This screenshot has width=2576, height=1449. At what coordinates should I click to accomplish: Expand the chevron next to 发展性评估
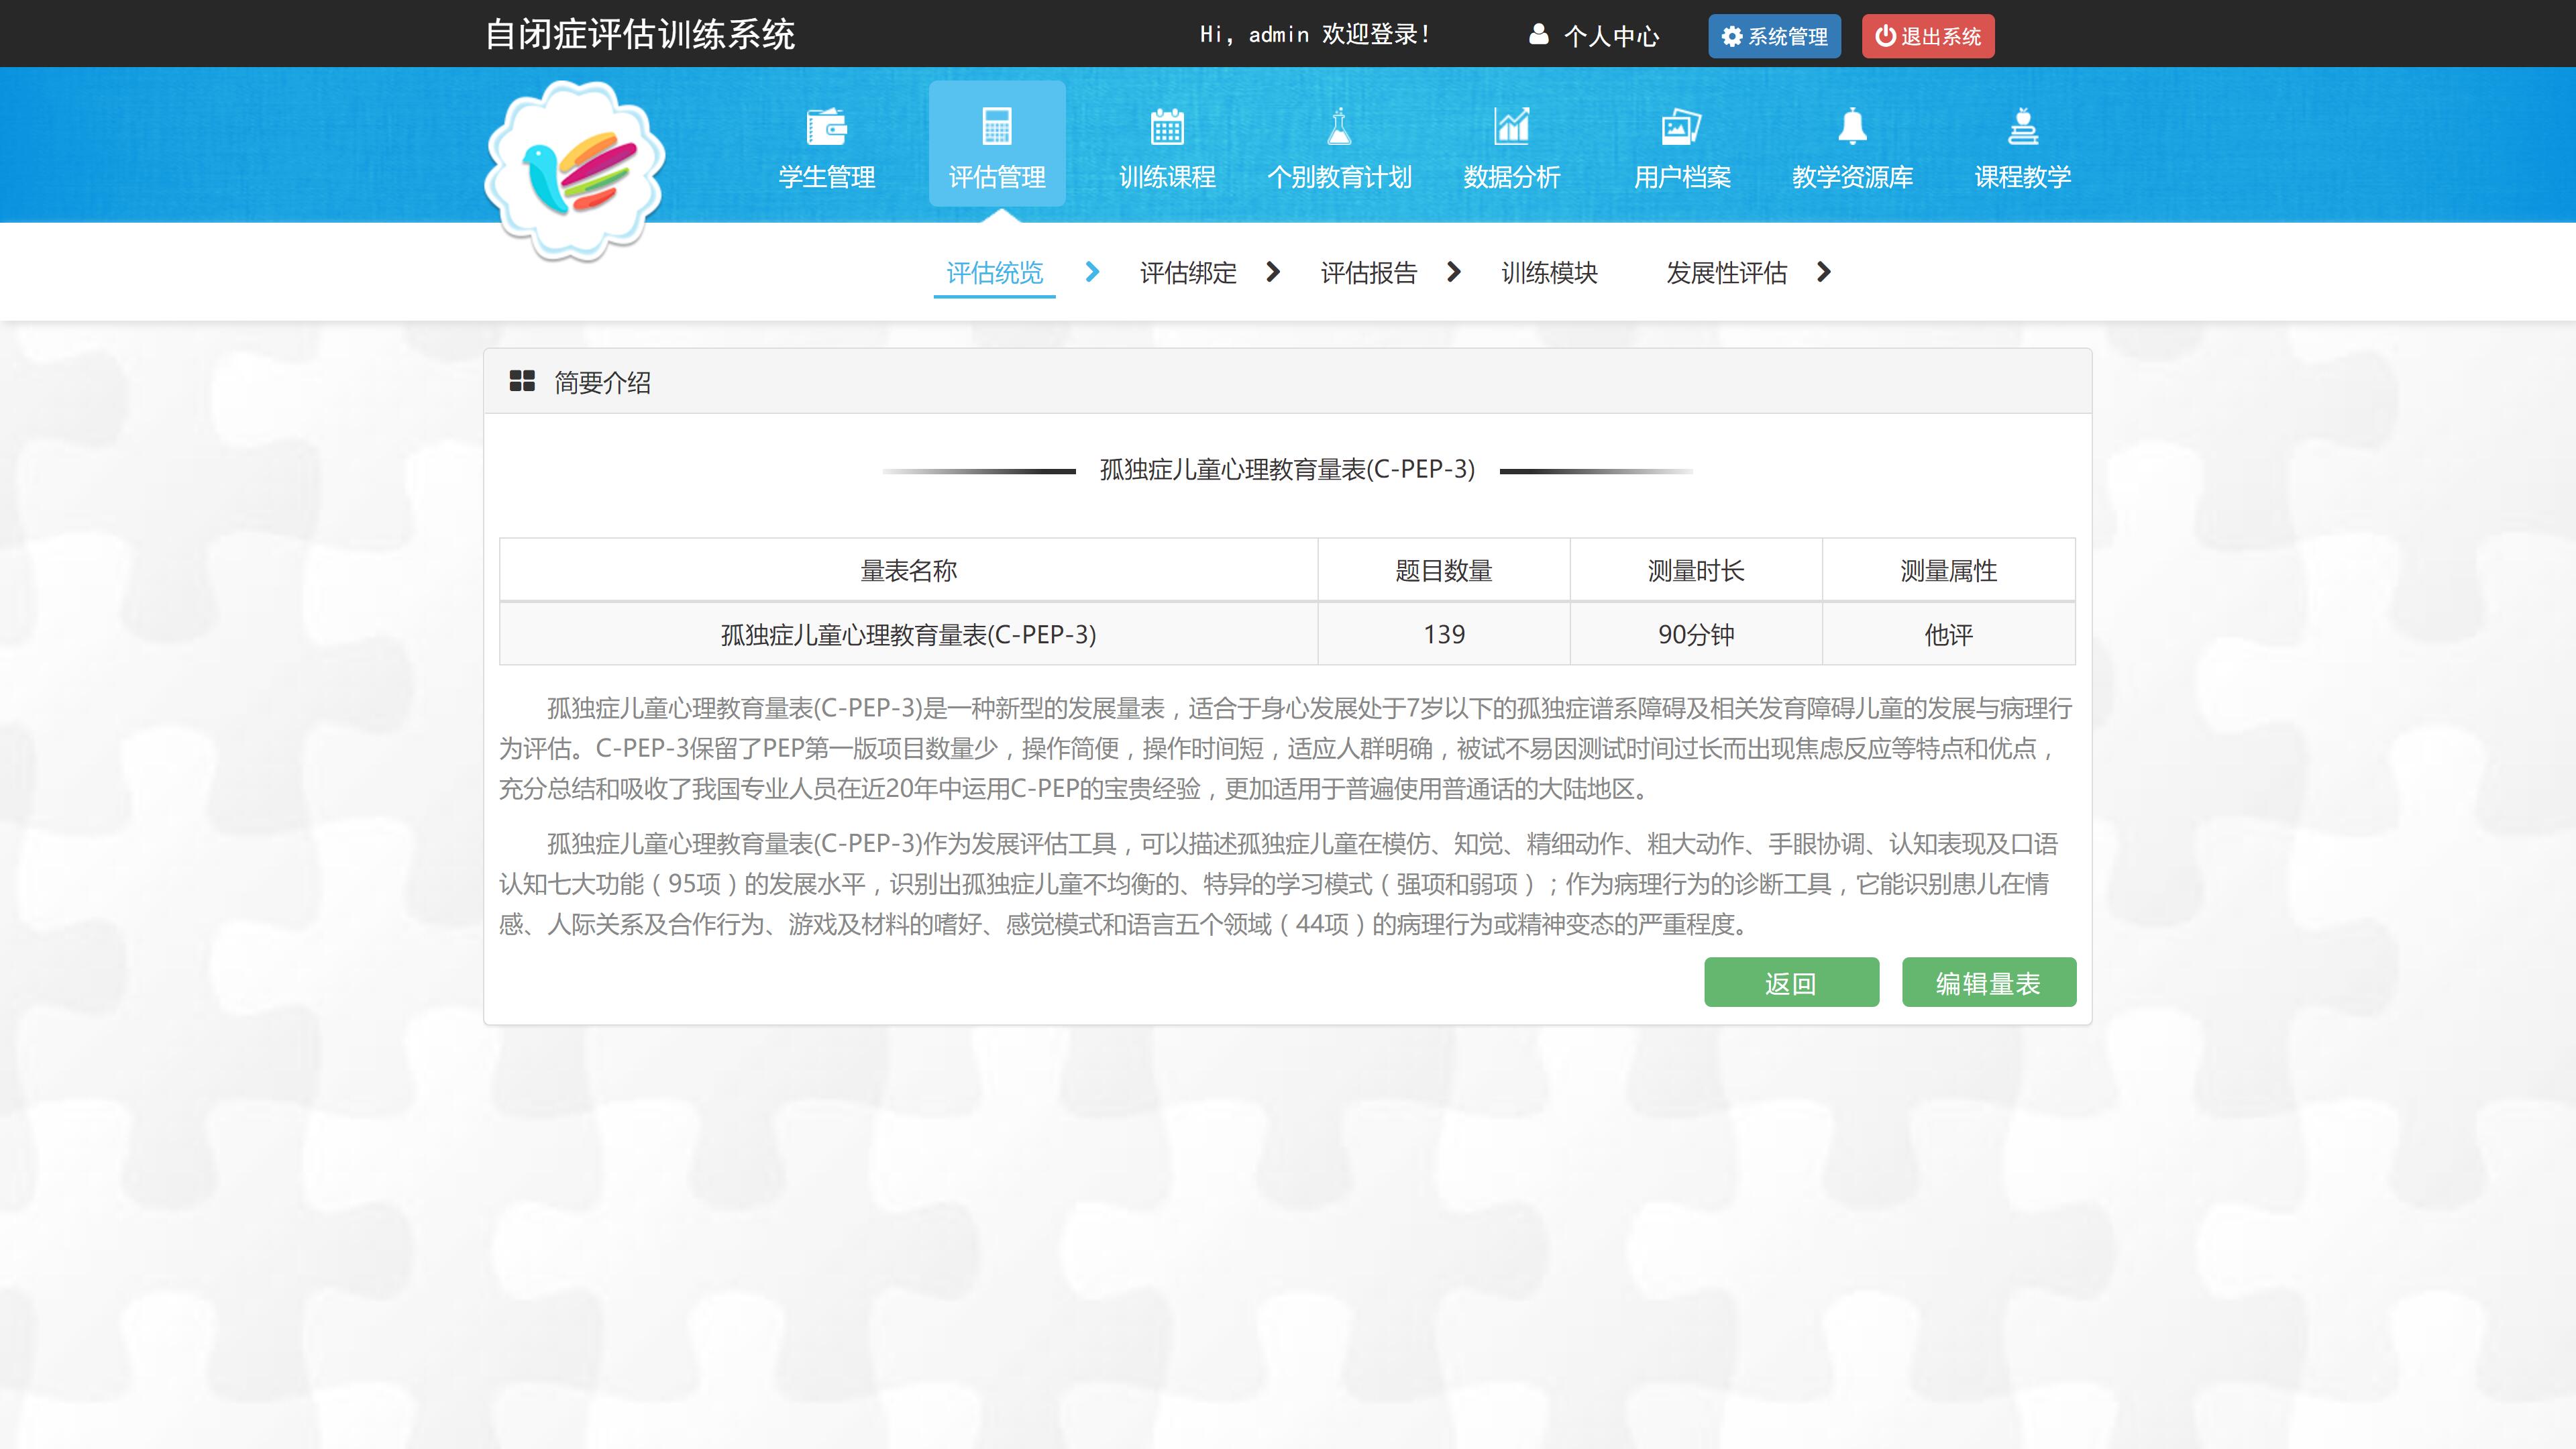point(1824,272)
